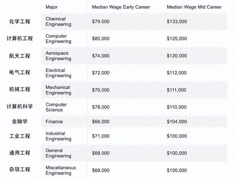Click the Median Wage Early Career header
234x181 pixels.
116,7
